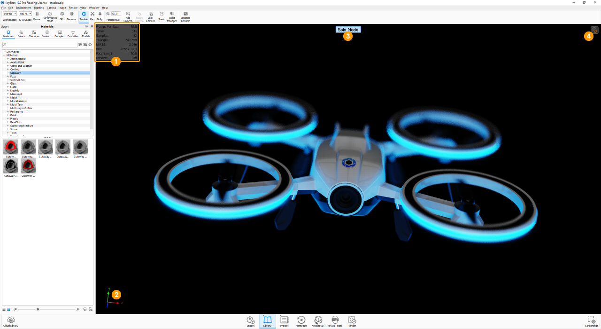Pause the realtime rendering
Image resolution: width=601 pixels, height=329 pixels.
(37, 16)
